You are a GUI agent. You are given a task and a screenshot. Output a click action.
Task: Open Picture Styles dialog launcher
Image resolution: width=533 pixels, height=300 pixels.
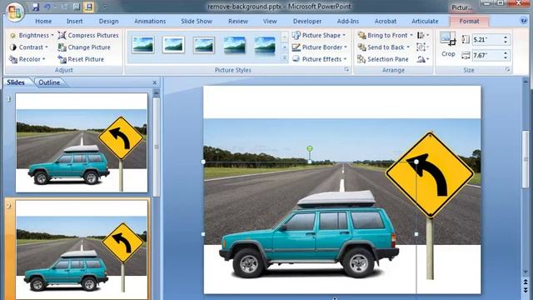pos(346,70)
